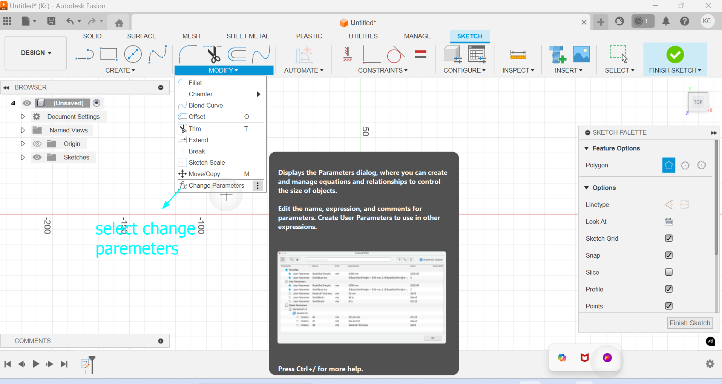
Task: Open a new design tab with plus
Action: [x=601, y=22]
